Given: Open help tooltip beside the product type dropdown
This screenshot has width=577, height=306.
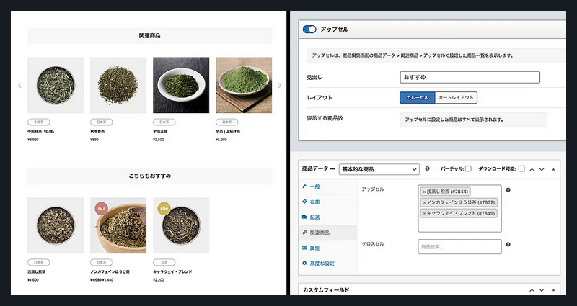Looking at the screenshot, I should point(427,169).
